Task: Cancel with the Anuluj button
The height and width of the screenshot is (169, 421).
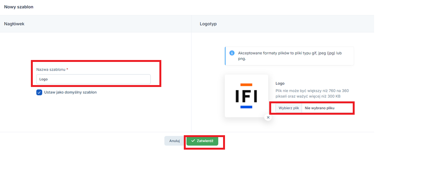Action: pos(174,141)
